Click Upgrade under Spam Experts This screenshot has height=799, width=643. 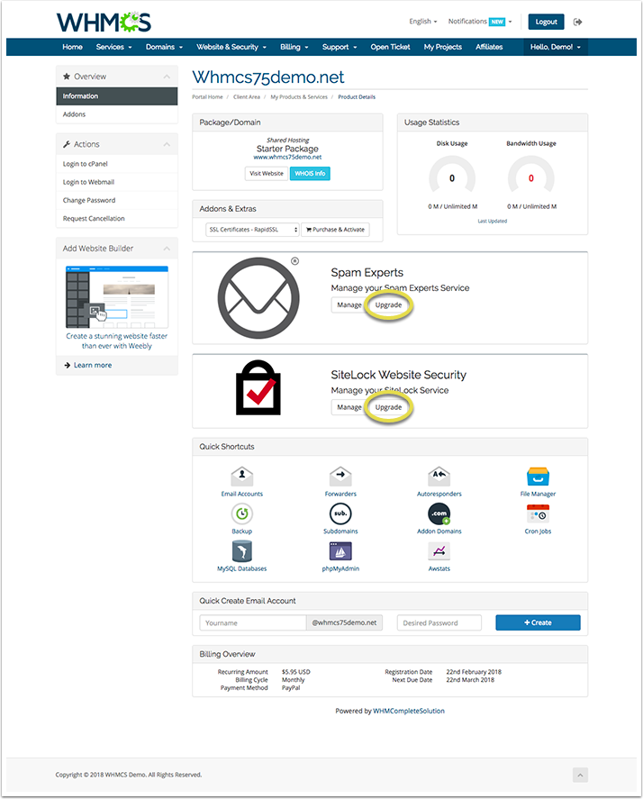click(x=388, y=305)
